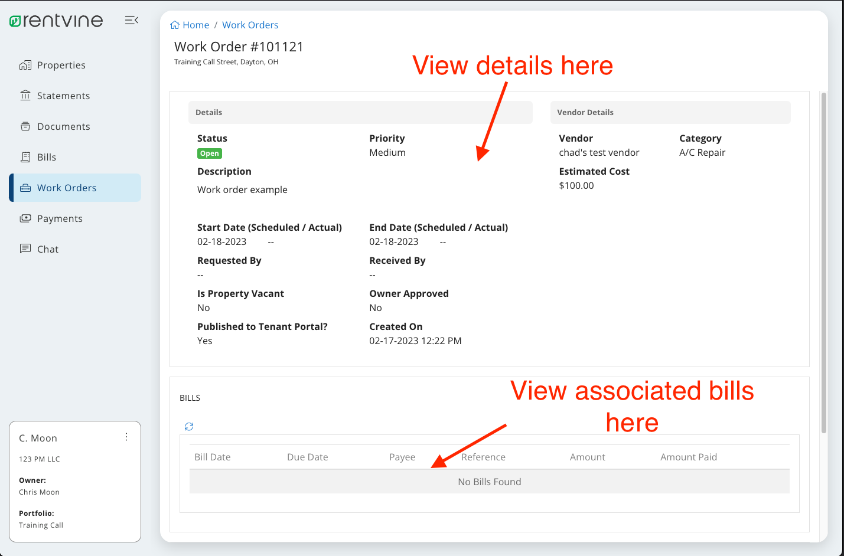This screenshot has width=844, height=556.
Task: Click the Rentvine logo
Action: click(56, 21)
